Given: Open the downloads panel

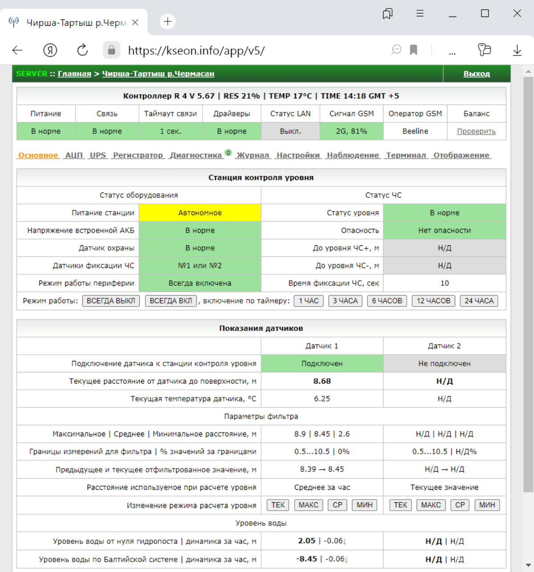Looking at the screenshot, I should click(x=517, y=50).
